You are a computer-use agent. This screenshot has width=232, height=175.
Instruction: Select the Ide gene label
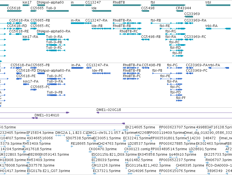(x=94, y=8)
